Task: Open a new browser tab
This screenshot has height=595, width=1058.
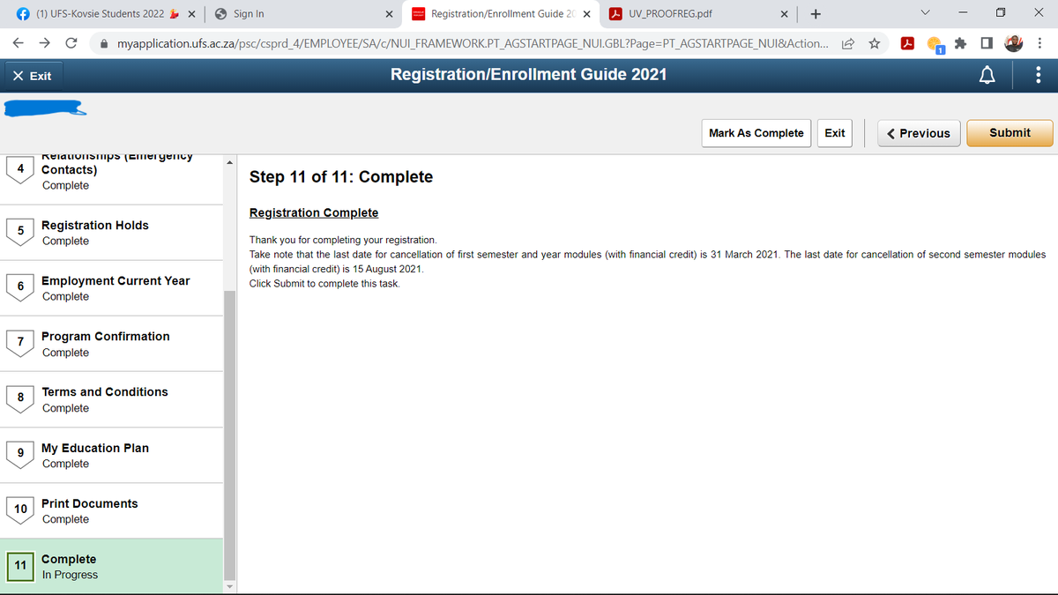Action: 816,13
